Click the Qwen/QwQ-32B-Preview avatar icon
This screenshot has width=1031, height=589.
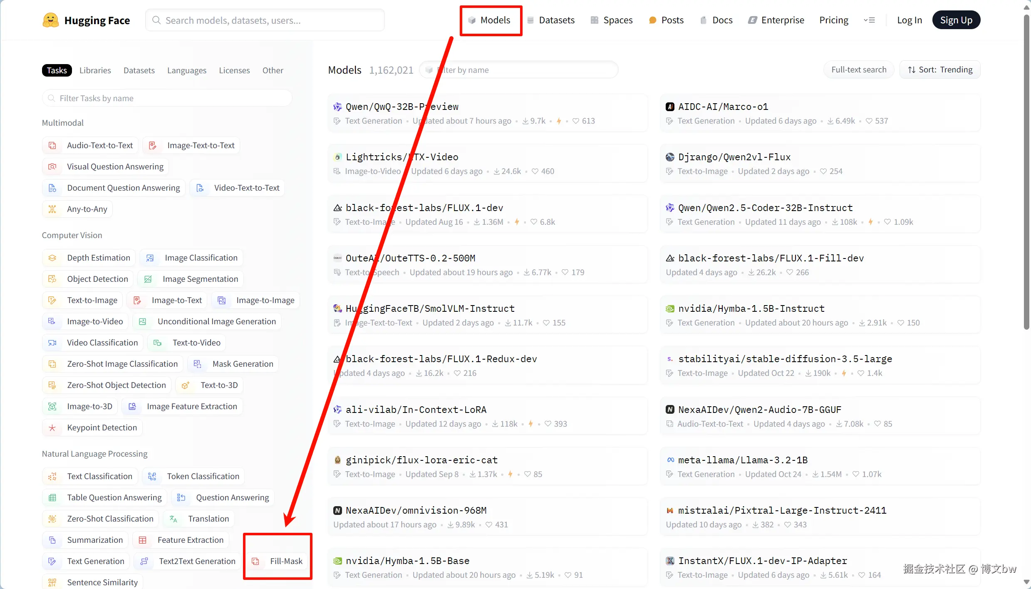[337, 107]
